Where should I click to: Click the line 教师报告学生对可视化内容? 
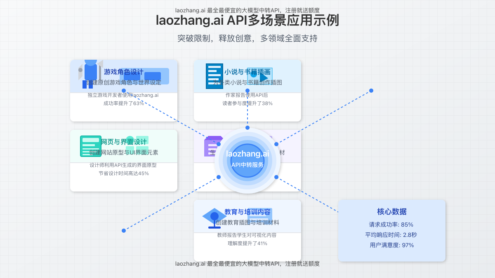click(x=247, y=235)
